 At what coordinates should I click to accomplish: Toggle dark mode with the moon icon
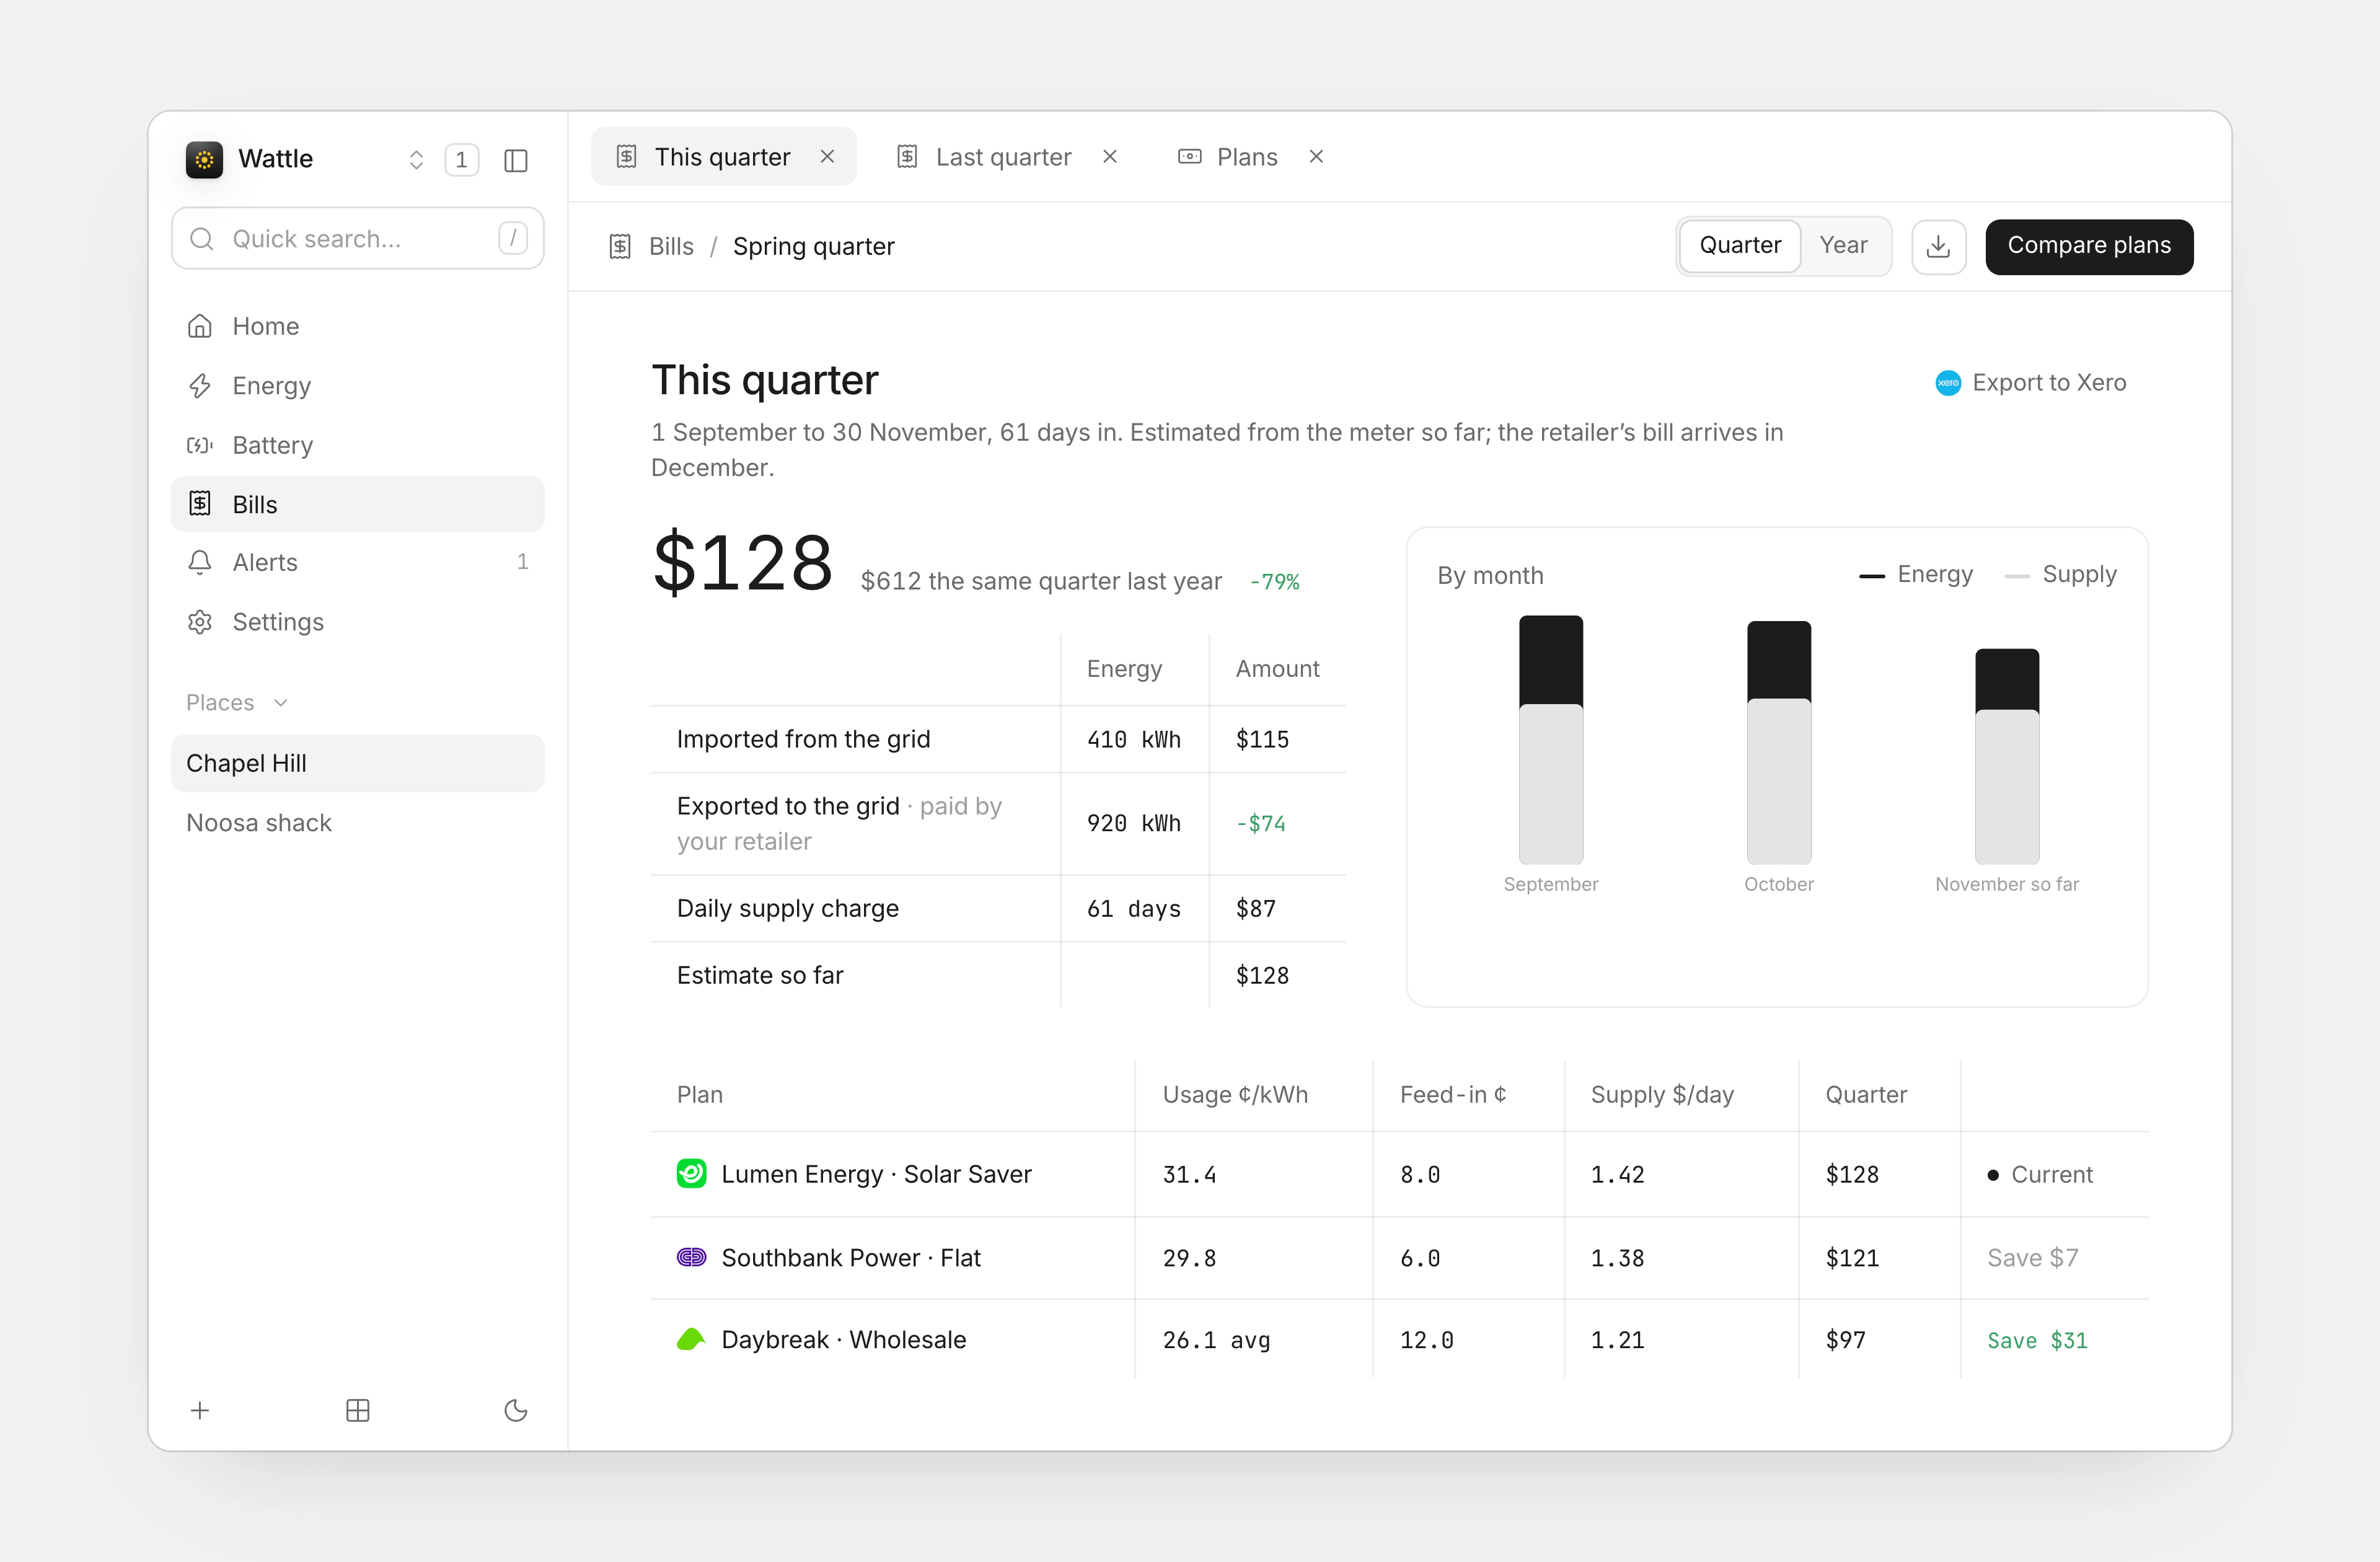pyautogui.click(x=516, y=1411)
